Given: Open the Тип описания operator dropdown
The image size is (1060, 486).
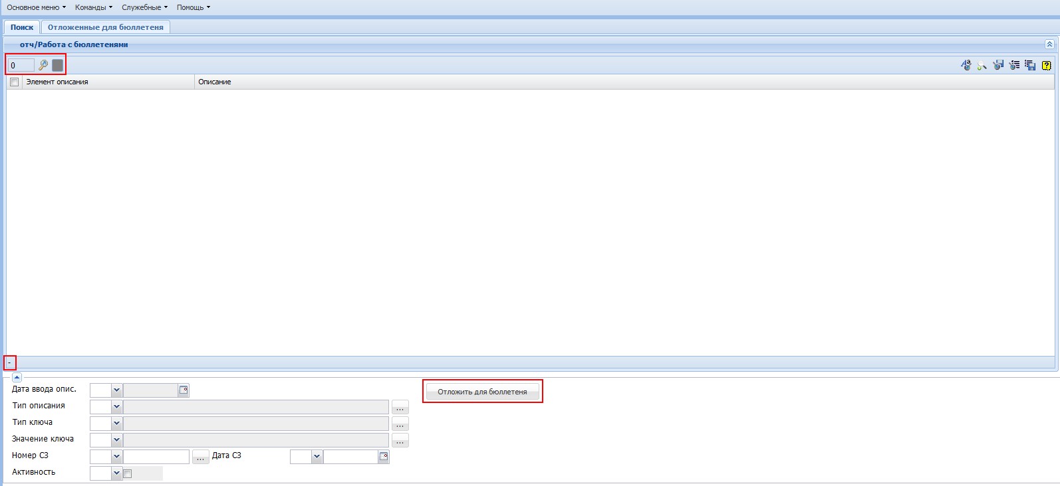Looking at the screenshot, I should point(116,407).
